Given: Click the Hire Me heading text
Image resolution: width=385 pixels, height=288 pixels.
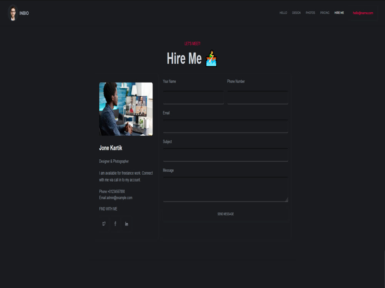Looking at the screenshot, I should 184,58.
